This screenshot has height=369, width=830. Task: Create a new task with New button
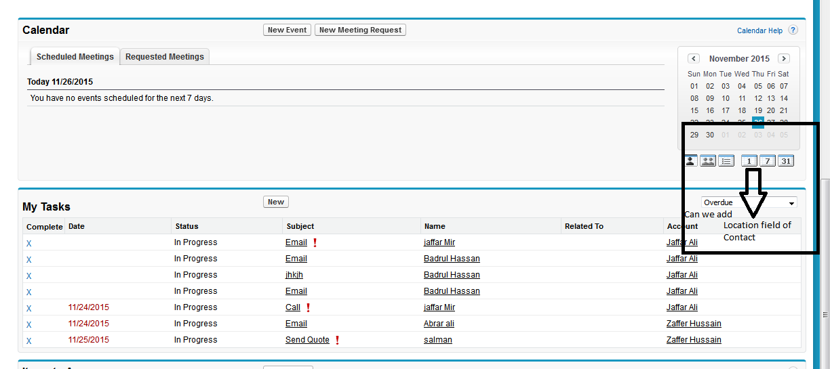276,202
